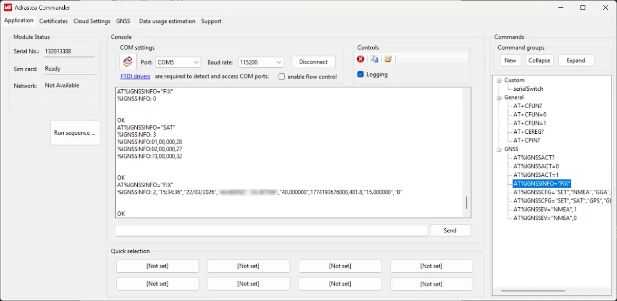Uncheck the Logging checkbox

(360, 74)
